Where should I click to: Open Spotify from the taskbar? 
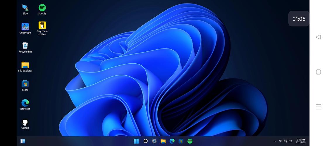point(190,141)
